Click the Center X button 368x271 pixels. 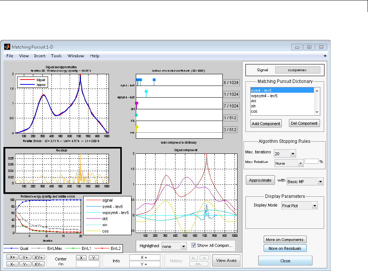pos(81,257)
